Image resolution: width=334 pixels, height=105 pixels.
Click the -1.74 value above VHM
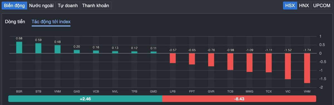[x=307, y=50]
